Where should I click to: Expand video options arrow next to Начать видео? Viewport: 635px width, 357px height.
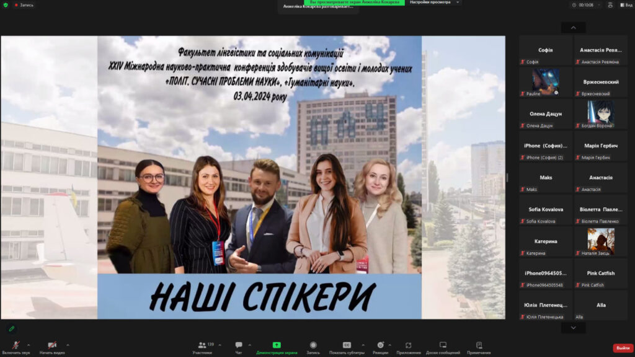(68, 345)
